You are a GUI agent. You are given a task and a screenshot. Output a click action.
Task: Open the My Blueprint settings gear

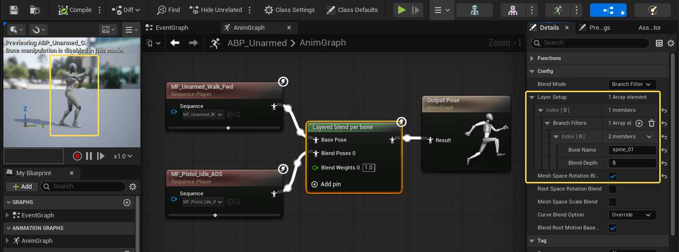(133, 186)
